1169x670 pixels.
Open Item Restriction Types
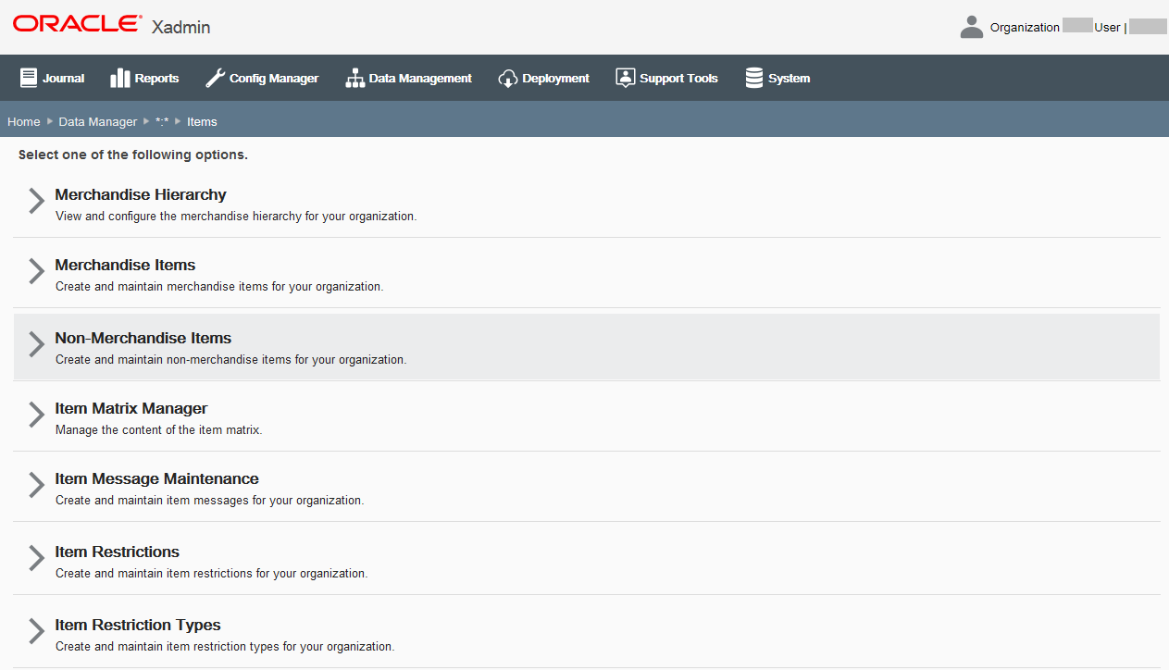[x=137, y=625]
